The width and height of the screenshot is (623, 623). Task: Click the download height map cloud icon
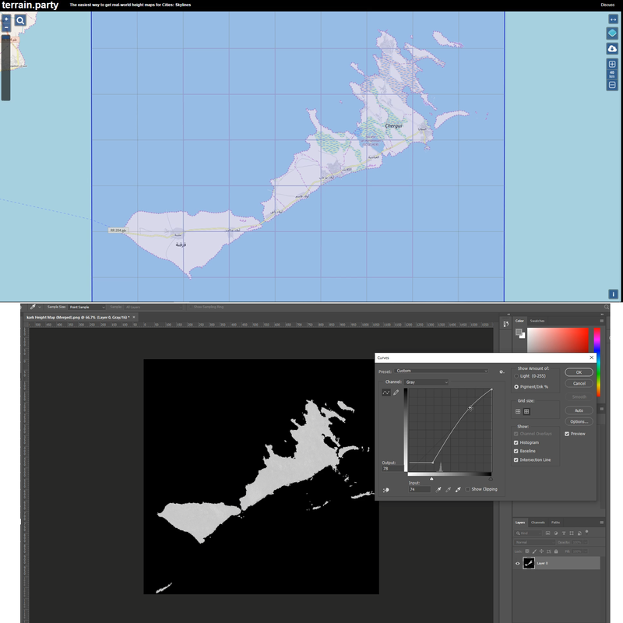click(612, 49)
